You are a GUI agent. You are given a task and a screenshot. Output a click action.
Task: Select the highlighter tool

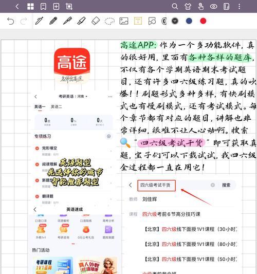[x=81, y=21]
